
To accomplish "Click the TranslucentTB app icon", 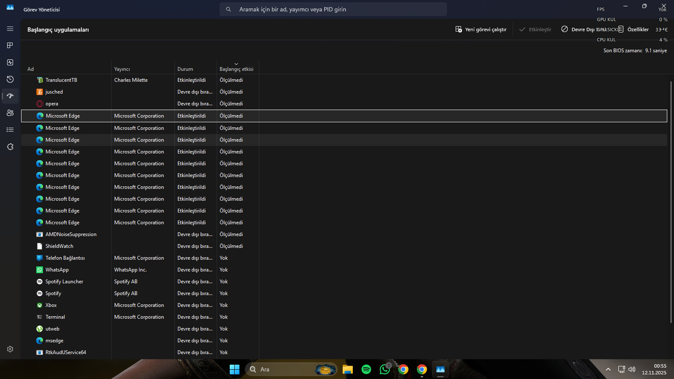I will click(40, 80).
